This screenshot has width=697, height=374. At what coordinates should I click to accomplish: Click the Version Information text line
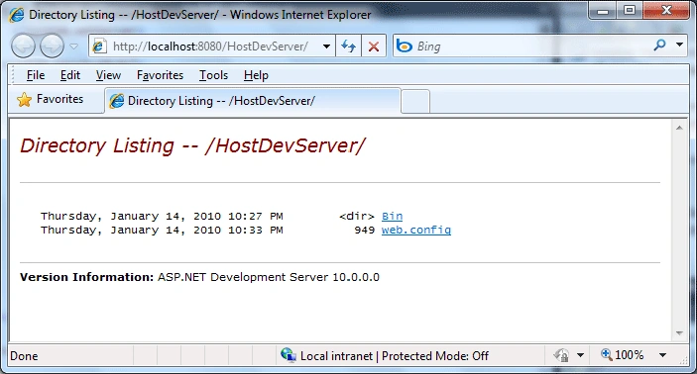point(199,277)
